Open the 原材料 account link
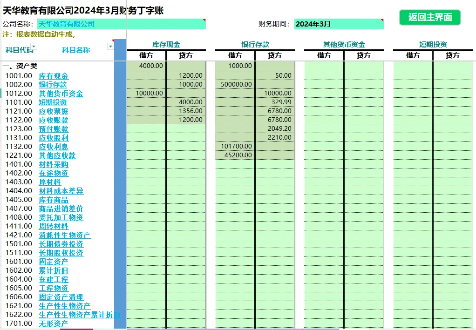Image resolution: width=476 pixels, height=330 pixels. pyautogui.click(x=50, y=182)
